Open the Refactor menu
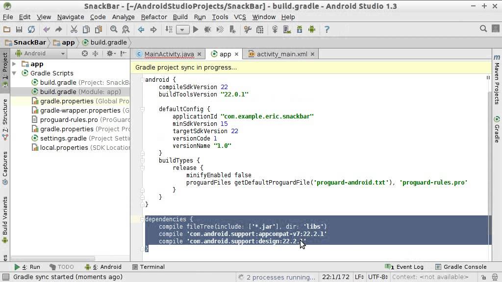The width and height of the screenshot is (502, 282). click(x=153, y=17)
